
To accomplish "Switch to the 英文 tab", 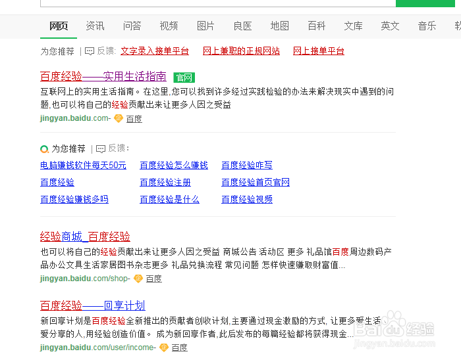I will click(390, 26).
